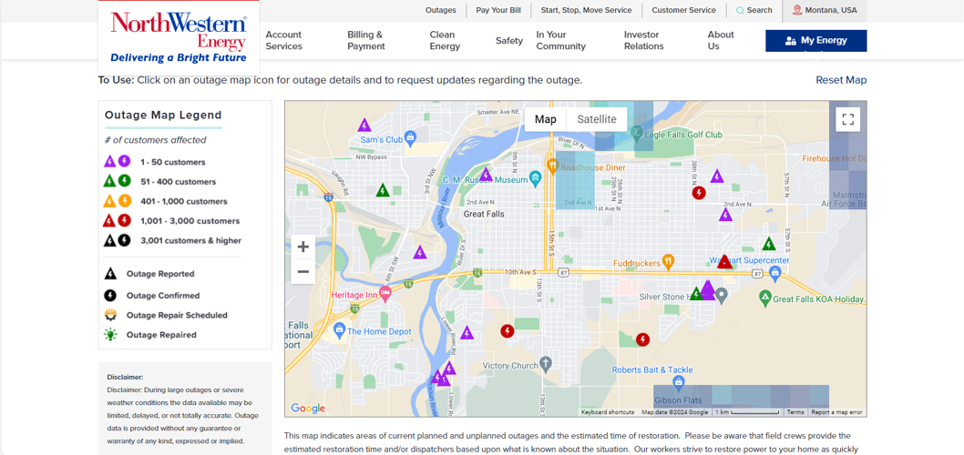Toggle fullscreen map view
The width and height of the screenshot is (964, 455).
(847, 119)
